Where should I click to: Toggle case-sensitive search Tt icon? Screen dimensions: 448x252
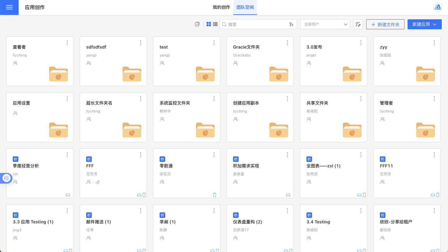tap(291, 24)
